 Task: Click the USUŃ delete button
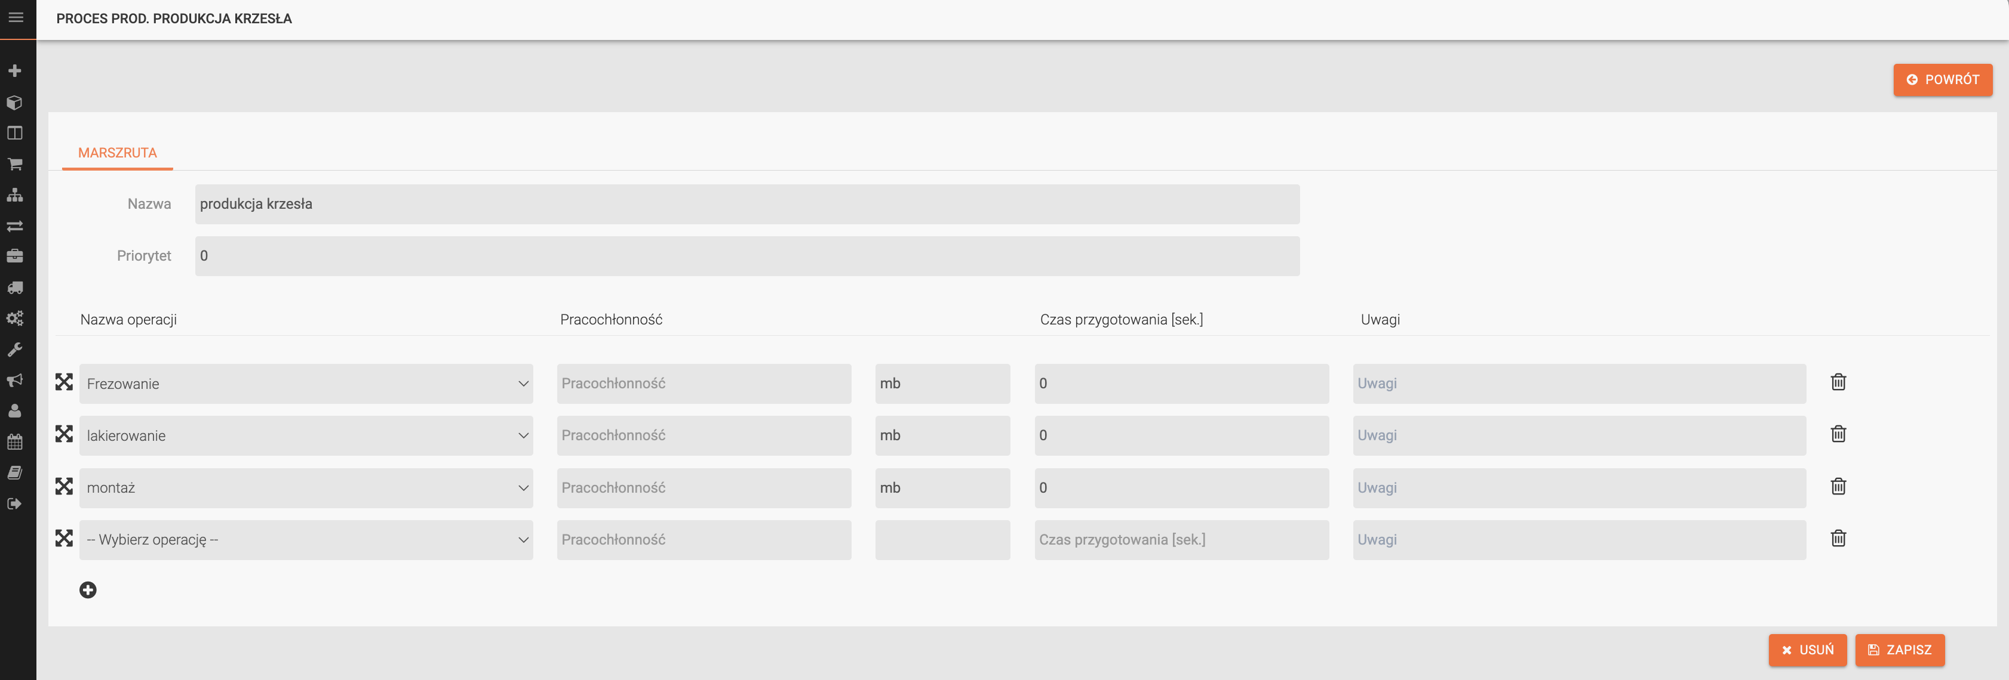point(1807,650)
